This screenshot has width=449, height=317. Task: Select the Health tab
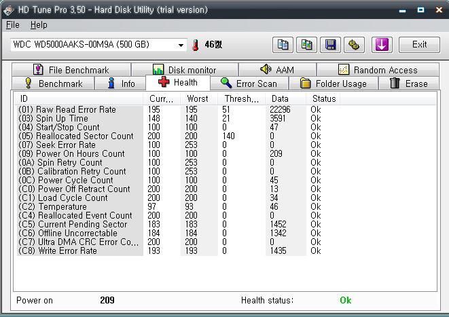tap(178, 82)
